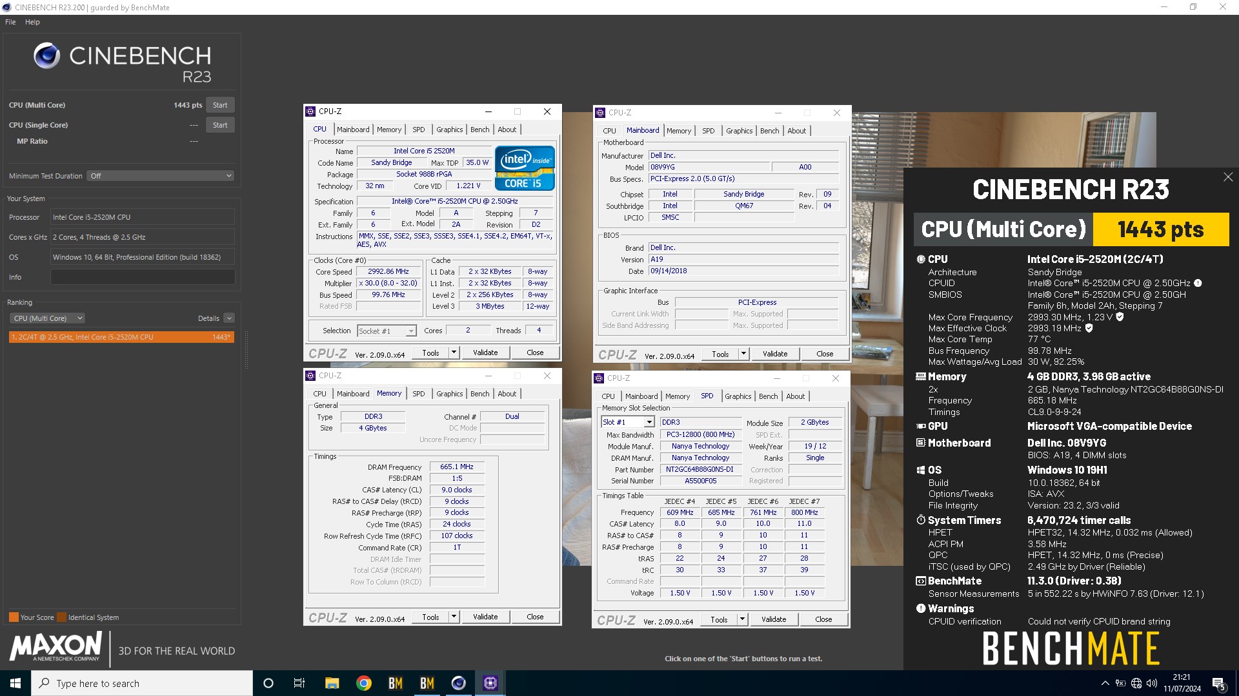Expand the ranking Details arrow
Image resolution: width=1239 pixels, height=696 pixels.
pos(229,318)
